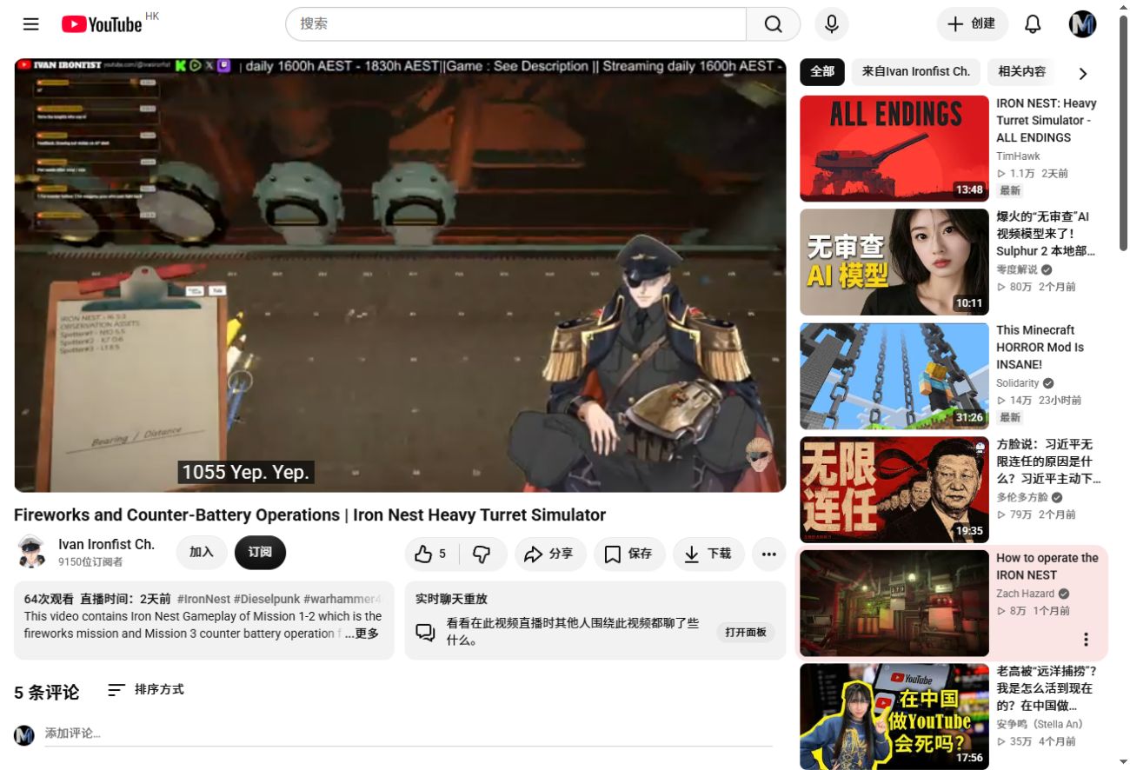The width and height of the screenshot is (1130, 770).
Task: Open Ivan Ironfist channel avatar
Action: pos(31,553)
